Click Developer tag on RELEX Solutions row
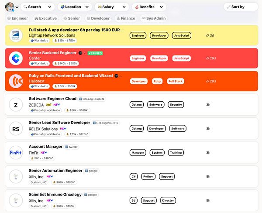 coord(156,128)
